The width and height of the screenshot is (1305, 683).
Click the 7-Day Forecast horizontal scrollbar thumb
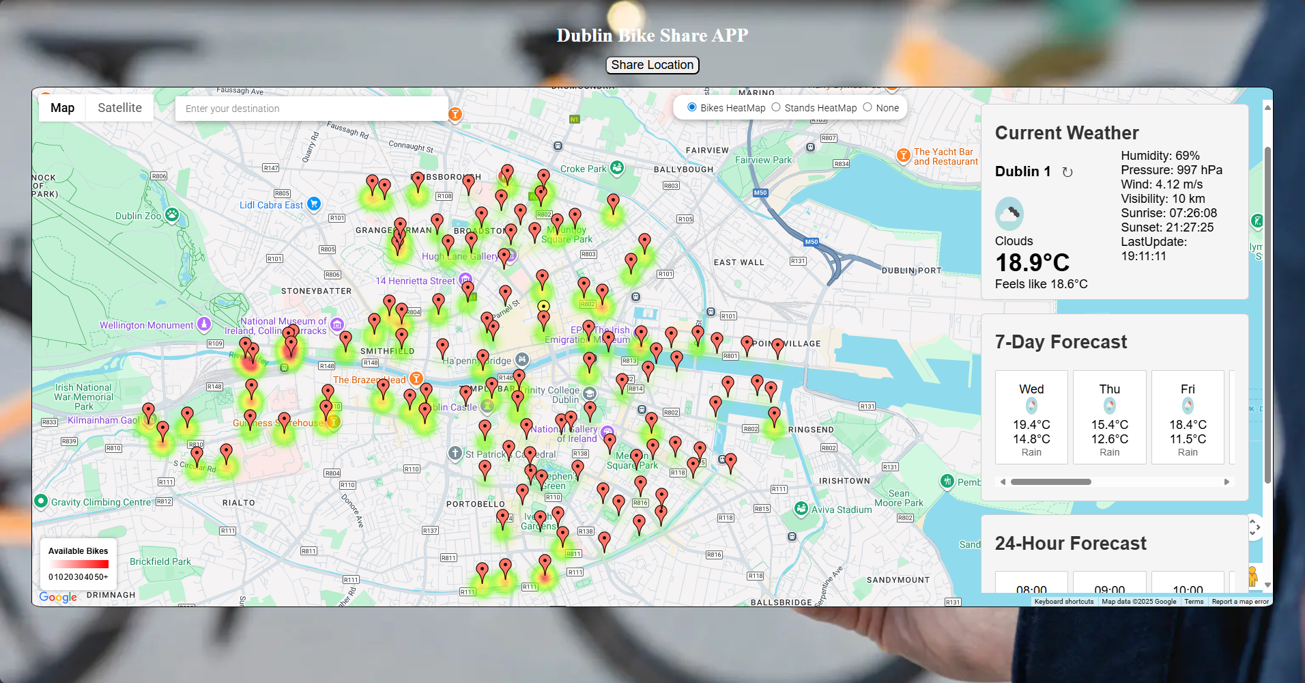pyautogui.click(x=1050, y=482)
